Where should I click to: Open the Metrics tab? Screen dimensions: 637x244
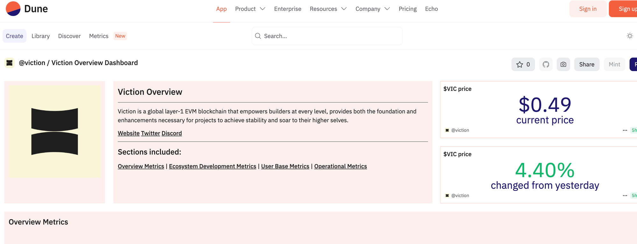(x=99, y=36)
